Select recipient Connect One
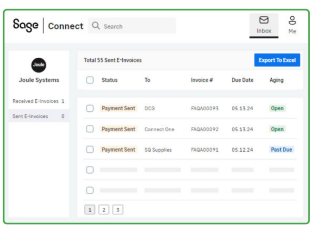The width and height of the screenshot is (316, 231). (x=159, y=129)
